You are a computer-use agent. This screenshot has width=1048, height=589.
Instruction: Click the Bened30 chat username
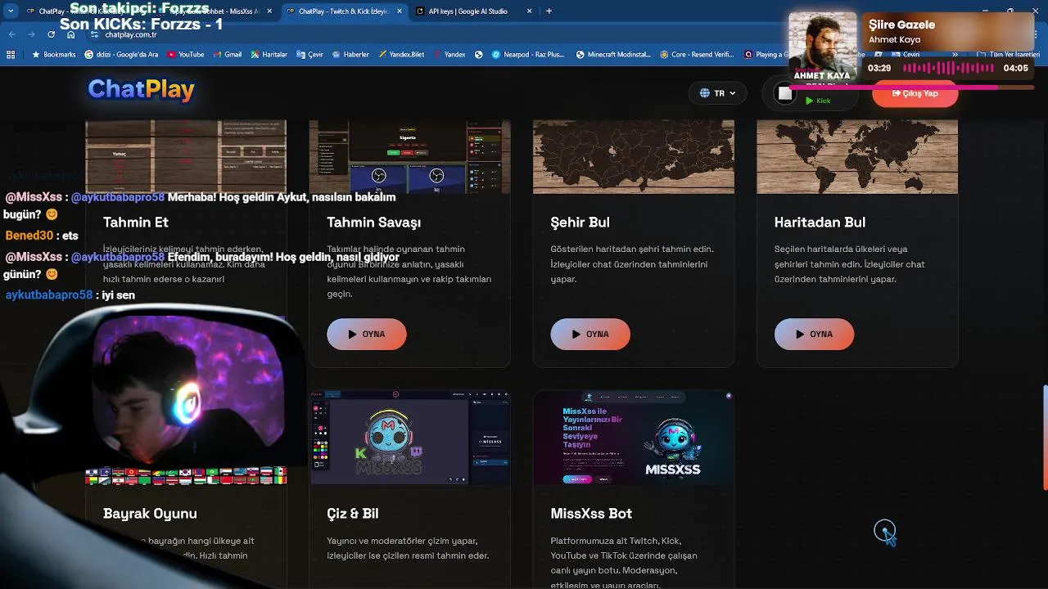click(29, 236)
